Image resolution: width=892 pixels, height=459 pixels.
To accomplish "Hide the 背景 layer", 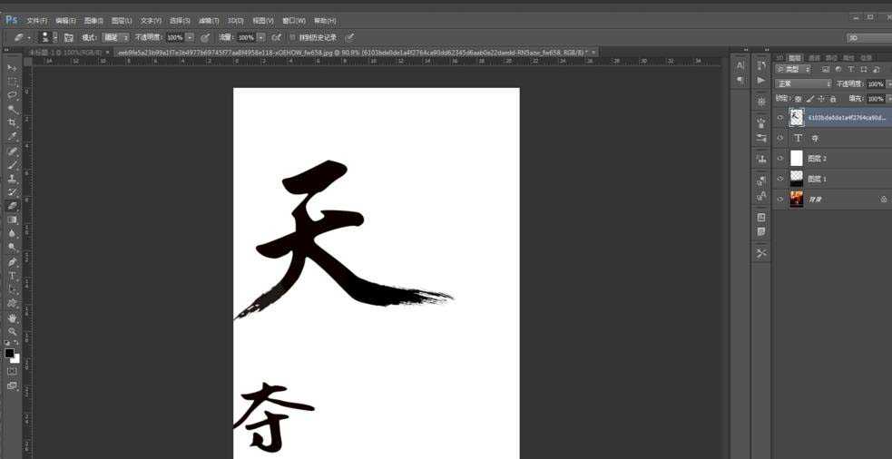I will pos(780,199).
